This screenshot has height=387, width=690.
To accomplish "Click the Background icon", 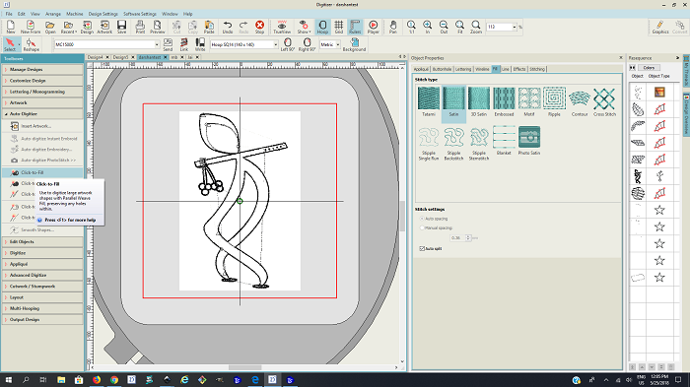I will (x=354, y=44).
